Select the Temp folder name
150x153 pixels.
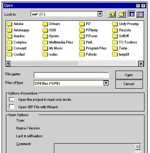(x=123, y=48)
